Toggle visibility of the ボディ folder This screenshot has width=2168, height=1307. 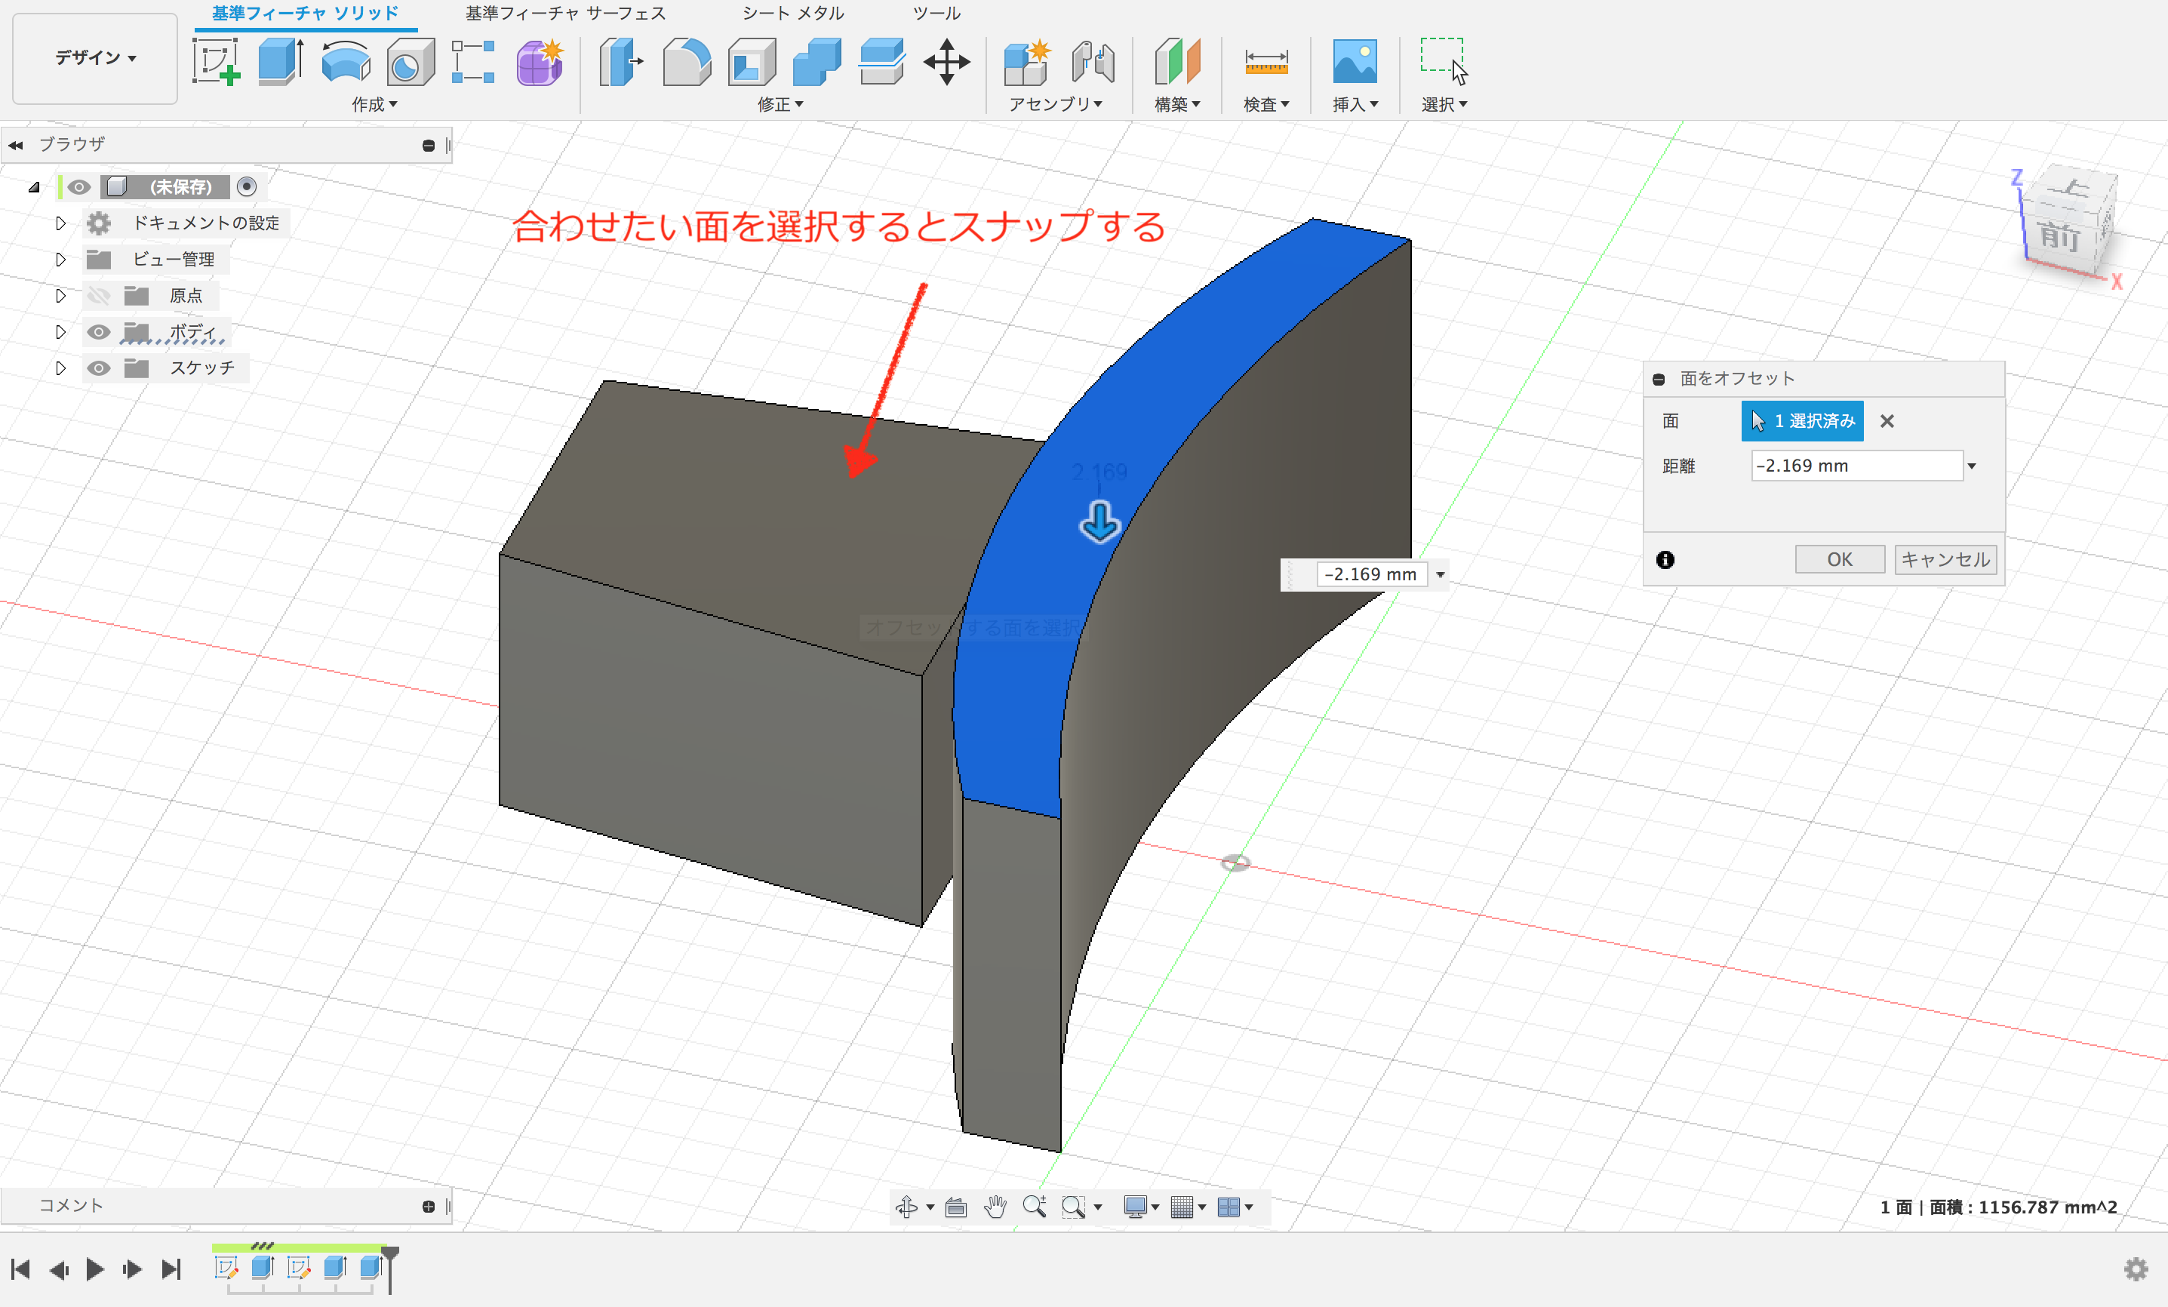click(x=99, y=332)
